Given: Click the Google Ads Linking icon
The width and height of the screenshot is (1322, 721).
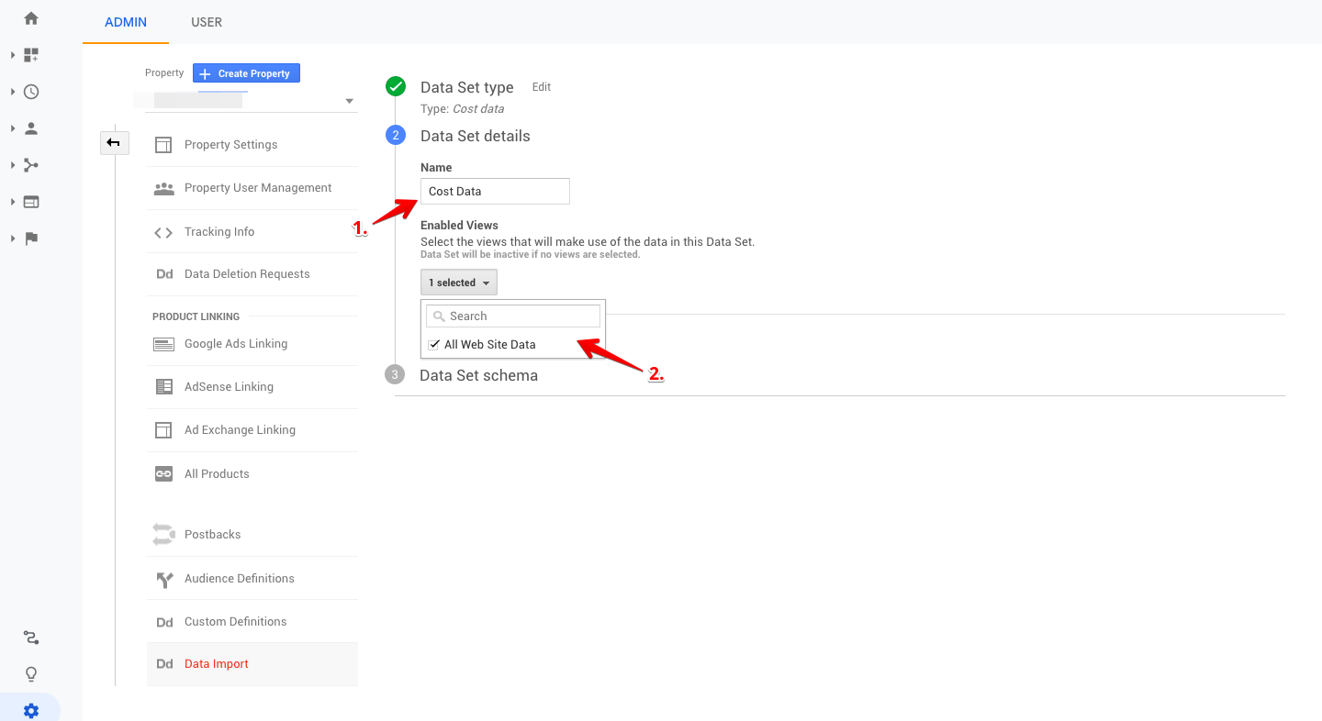Looking at the screenshot, I should tap(163, 344).
